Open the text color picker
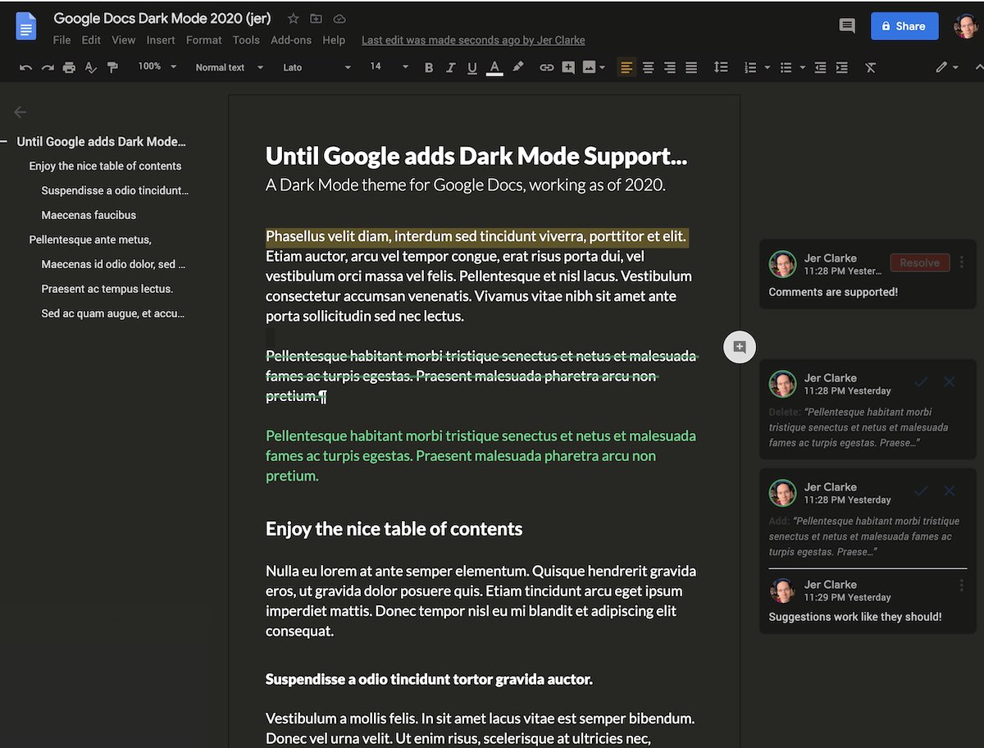Viewport: 984px width, 748px height. (x=494, y=67)
